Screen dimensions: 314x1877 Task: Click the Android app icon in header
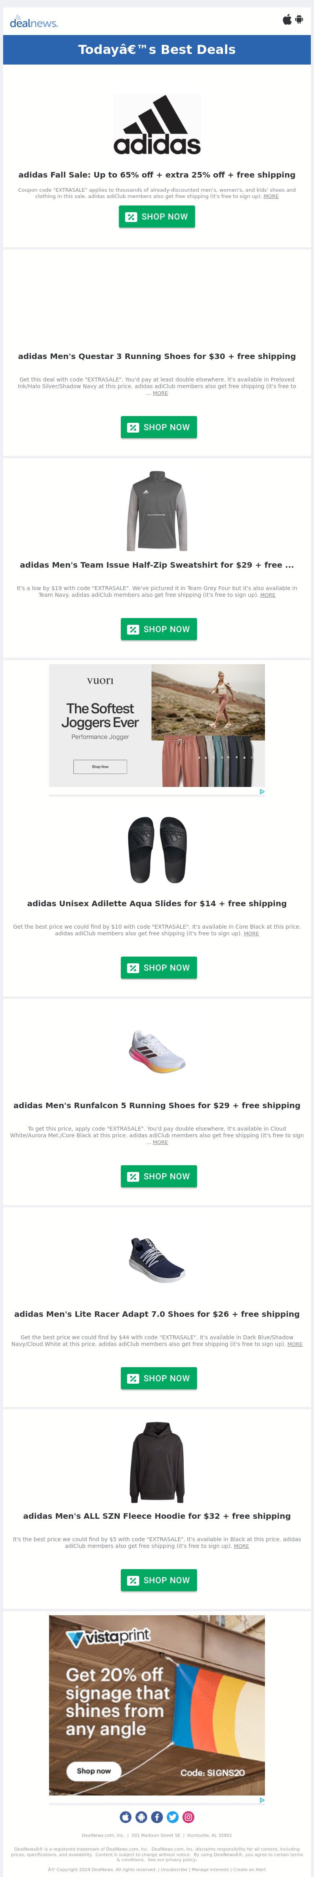(x=299, y=20)
